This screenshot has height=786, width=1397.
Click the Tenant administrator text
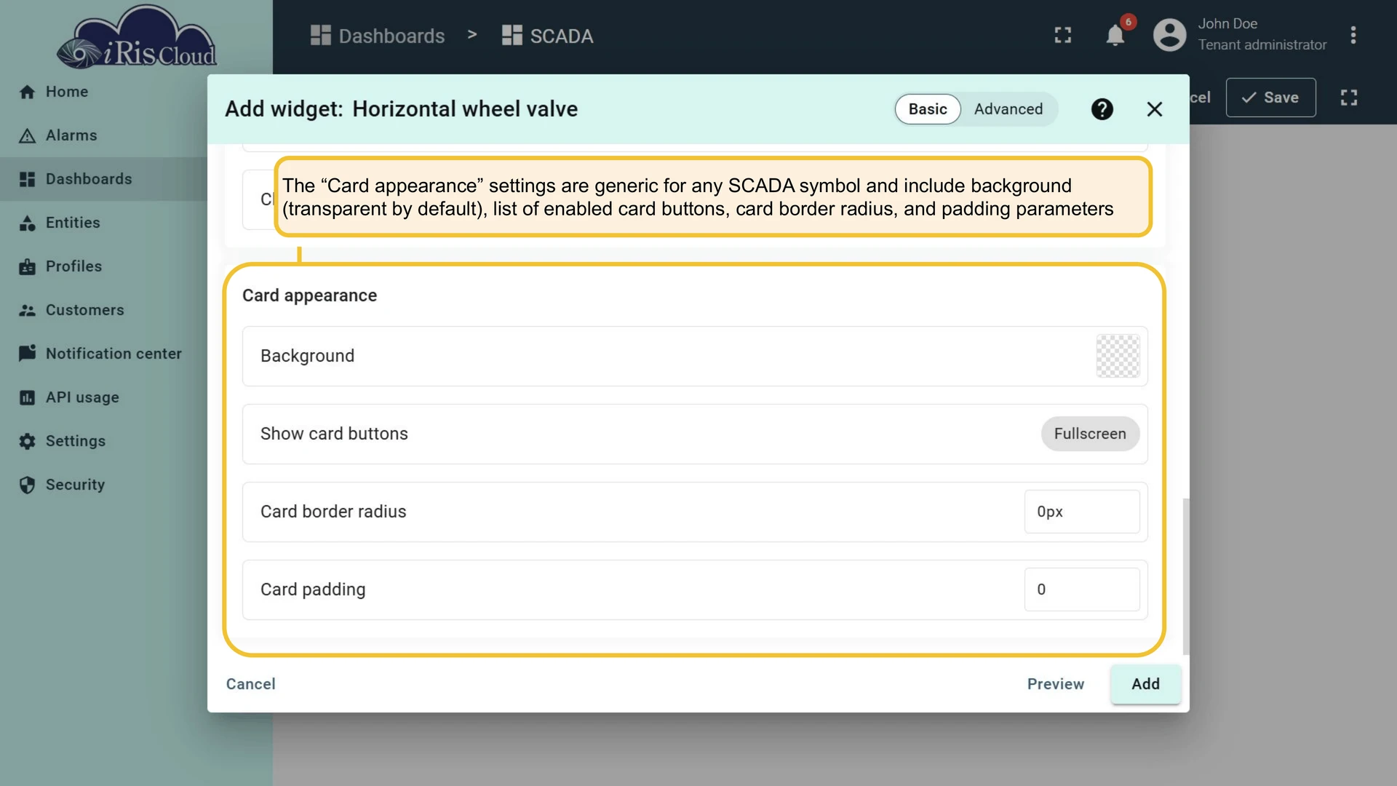click(x=1262, y=45)
